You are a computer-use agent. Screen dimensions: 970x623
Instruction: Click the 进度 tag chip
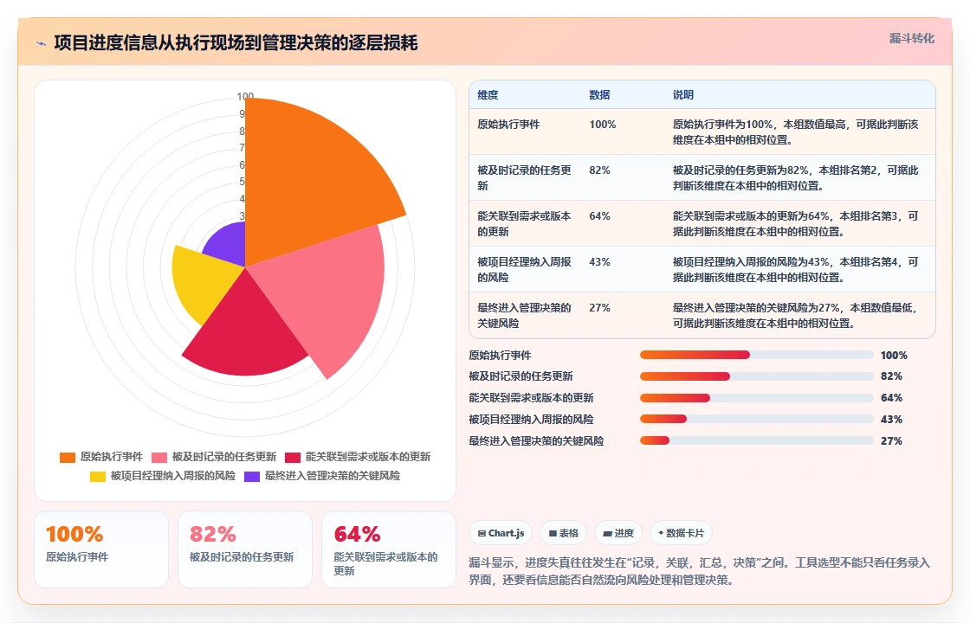618,533
